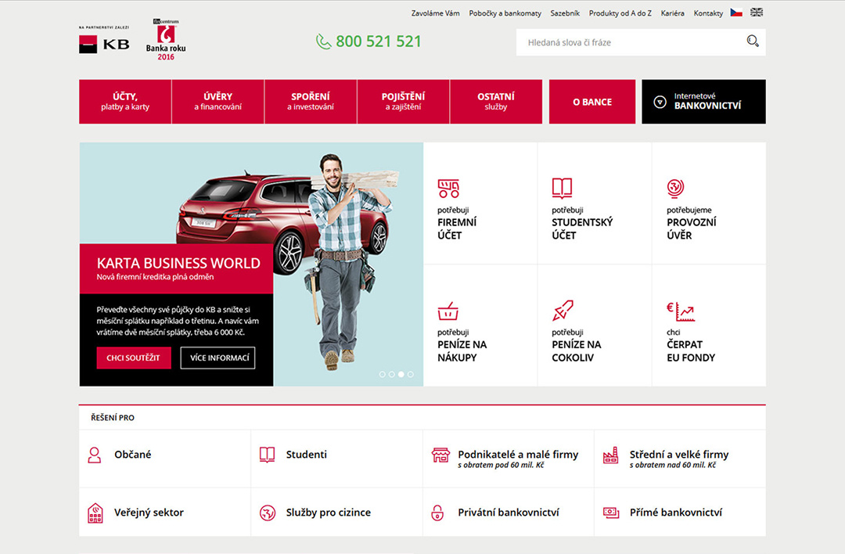Open Firemní účet truck icon tile
The width and height of the screenshot is (845, 554).
pos(448,189)
